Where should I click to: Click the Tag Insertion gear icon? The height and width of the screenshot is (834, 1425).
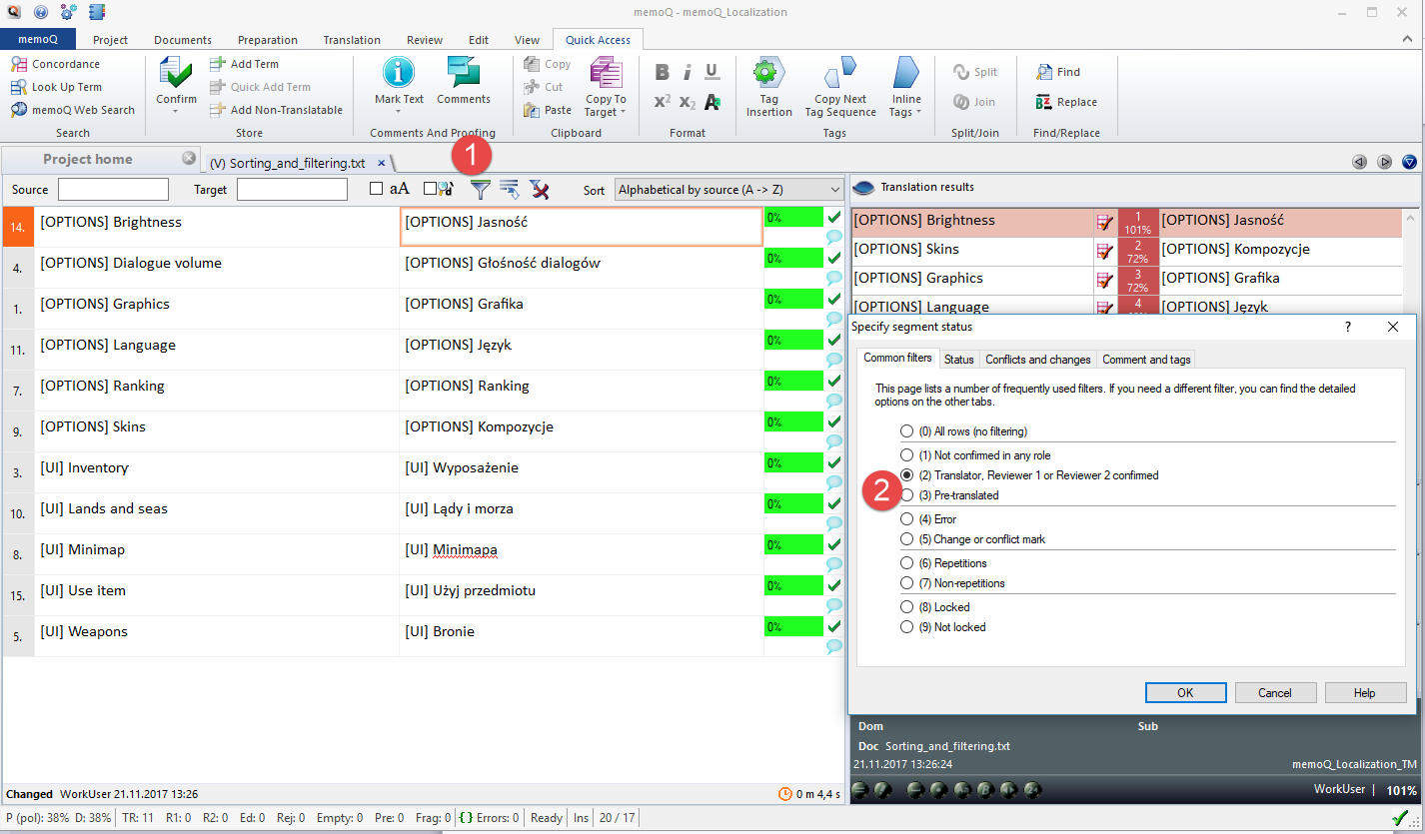click(768, 72)
